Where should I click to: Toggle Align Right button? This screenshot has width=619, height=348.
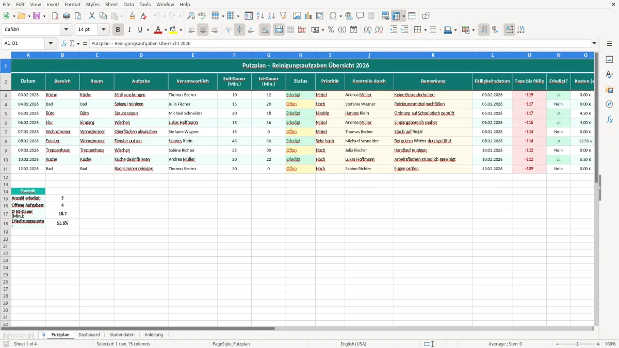[214, 30]
